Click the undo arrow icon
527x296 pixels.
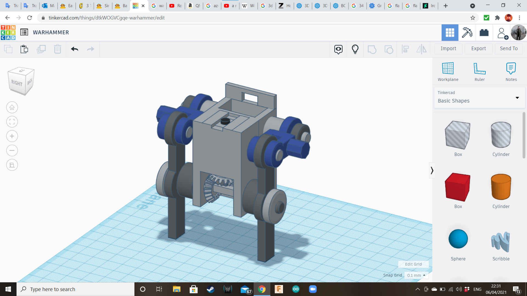(x=74, y=49)
